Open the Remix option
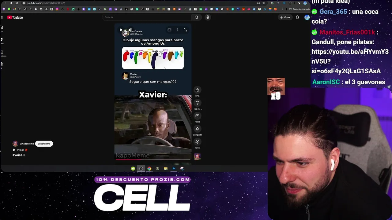 197,142
